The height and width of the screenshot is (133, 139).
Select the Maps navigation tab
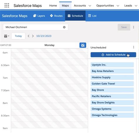pos(65,6)
